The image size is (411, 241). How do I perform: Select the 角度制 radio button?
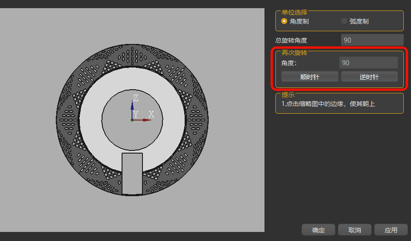pos(284,21)
